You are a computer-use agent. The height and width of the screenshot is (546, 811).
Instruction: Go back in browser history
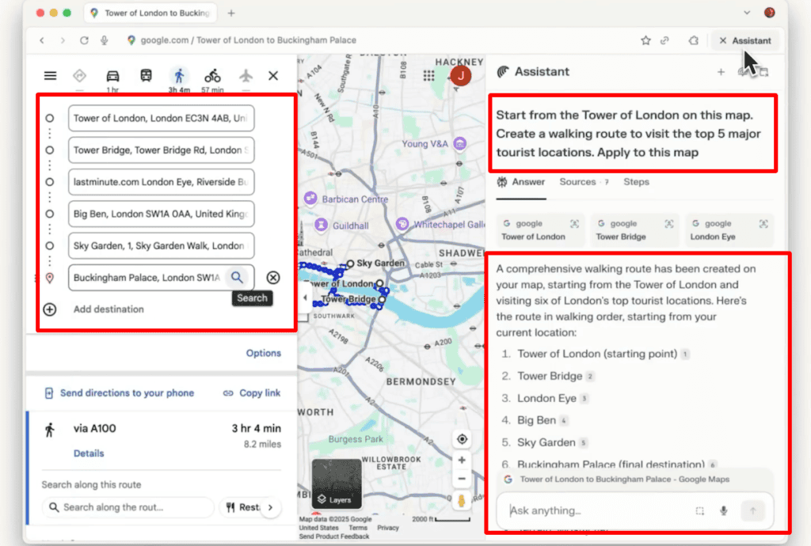42,40
